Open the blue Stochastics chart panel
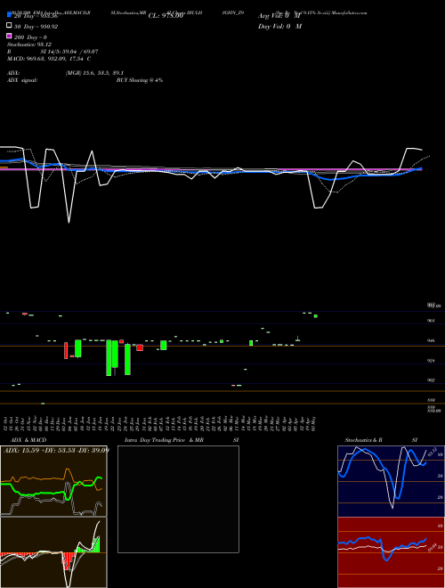 point(391,481)
